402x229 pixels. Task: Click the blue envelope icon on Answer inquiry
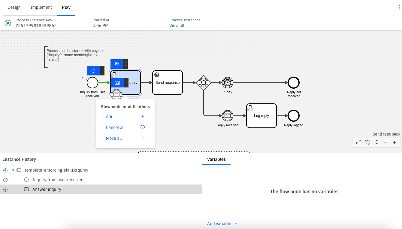pyautogui.click(x=117, y=83)
